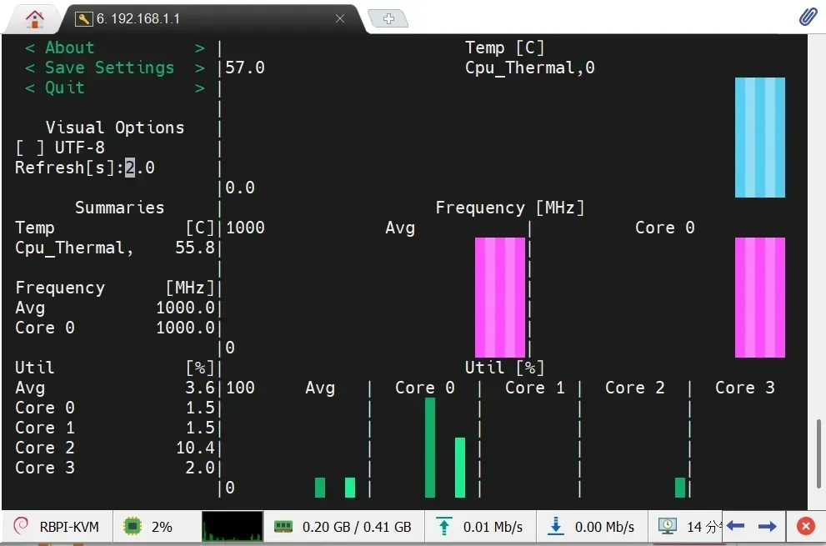Select the Save Settings menu entry
Screen dimensions: 826x546
tap(114, 68)
